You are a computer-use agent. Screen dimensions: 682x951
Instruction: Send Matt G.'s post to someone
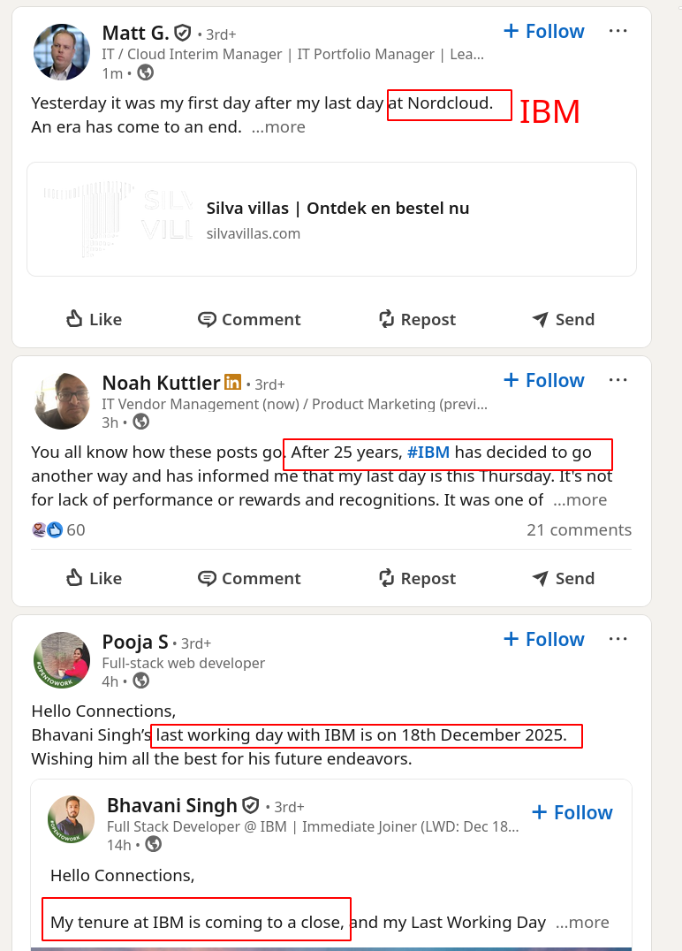click(x=563, y=319)
